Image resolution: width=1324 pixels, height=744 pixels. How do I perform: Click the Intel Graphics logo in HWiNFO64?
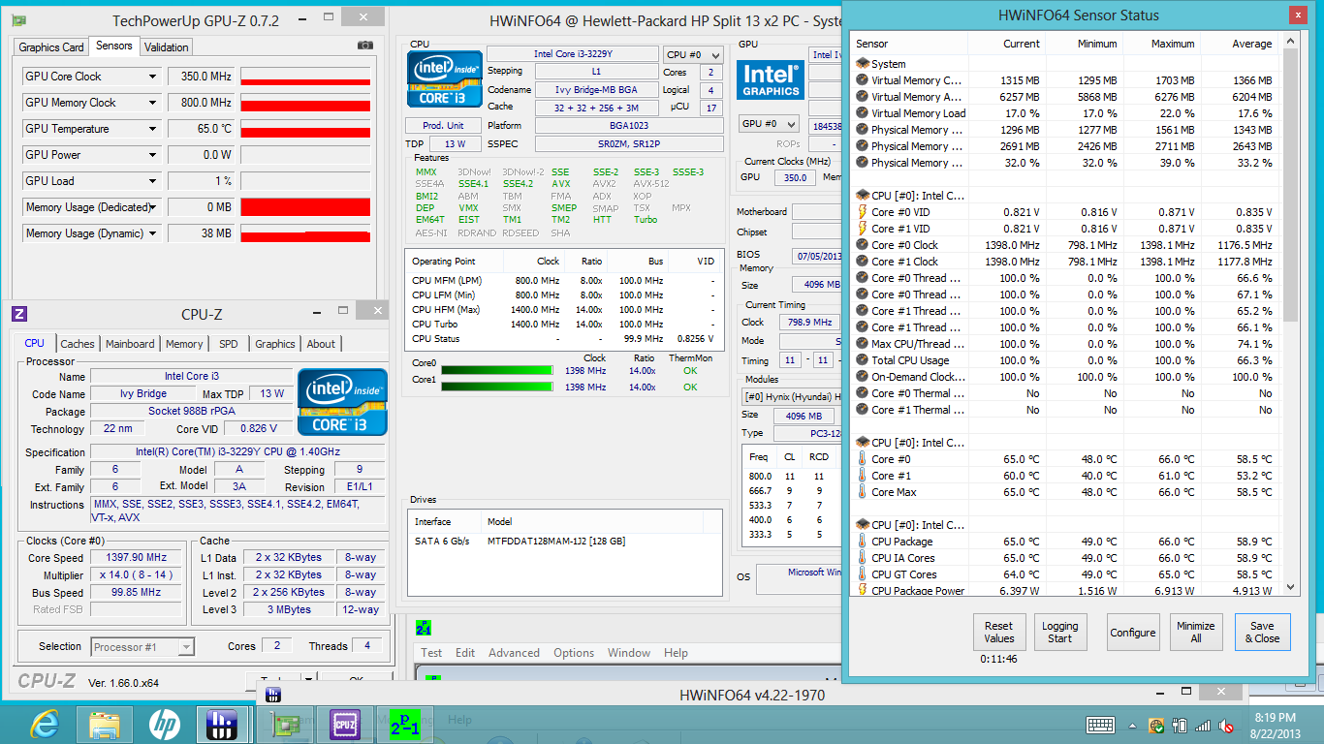coord(772,79)
